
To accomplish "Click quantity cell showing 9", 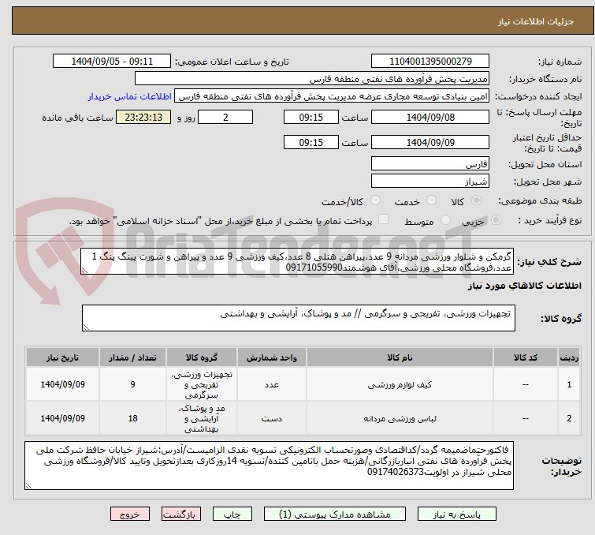I will tap(132, 384).
